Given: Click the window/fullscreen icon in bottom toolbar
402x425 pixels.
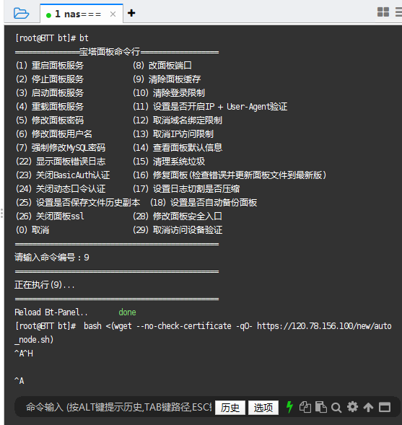Looking at the screenshot, I should pyautogui.click(x=385, y=407).
